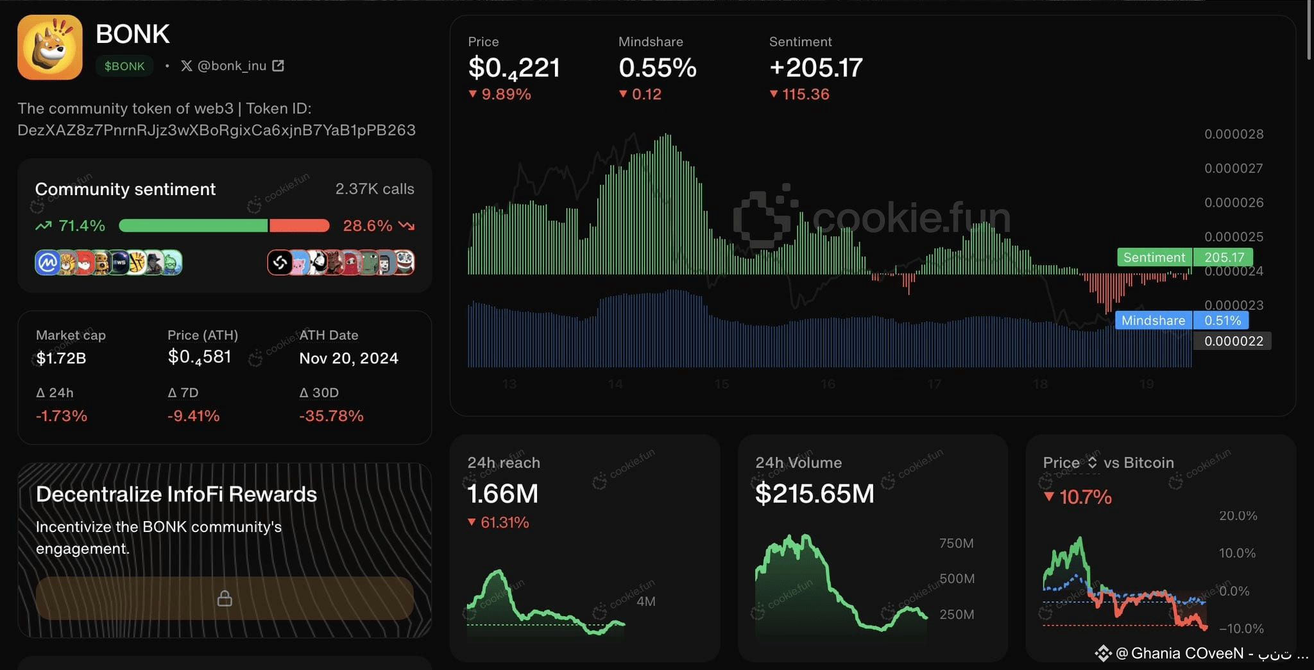Click the X logo before @bonk_inu

[x=187, y=65]
